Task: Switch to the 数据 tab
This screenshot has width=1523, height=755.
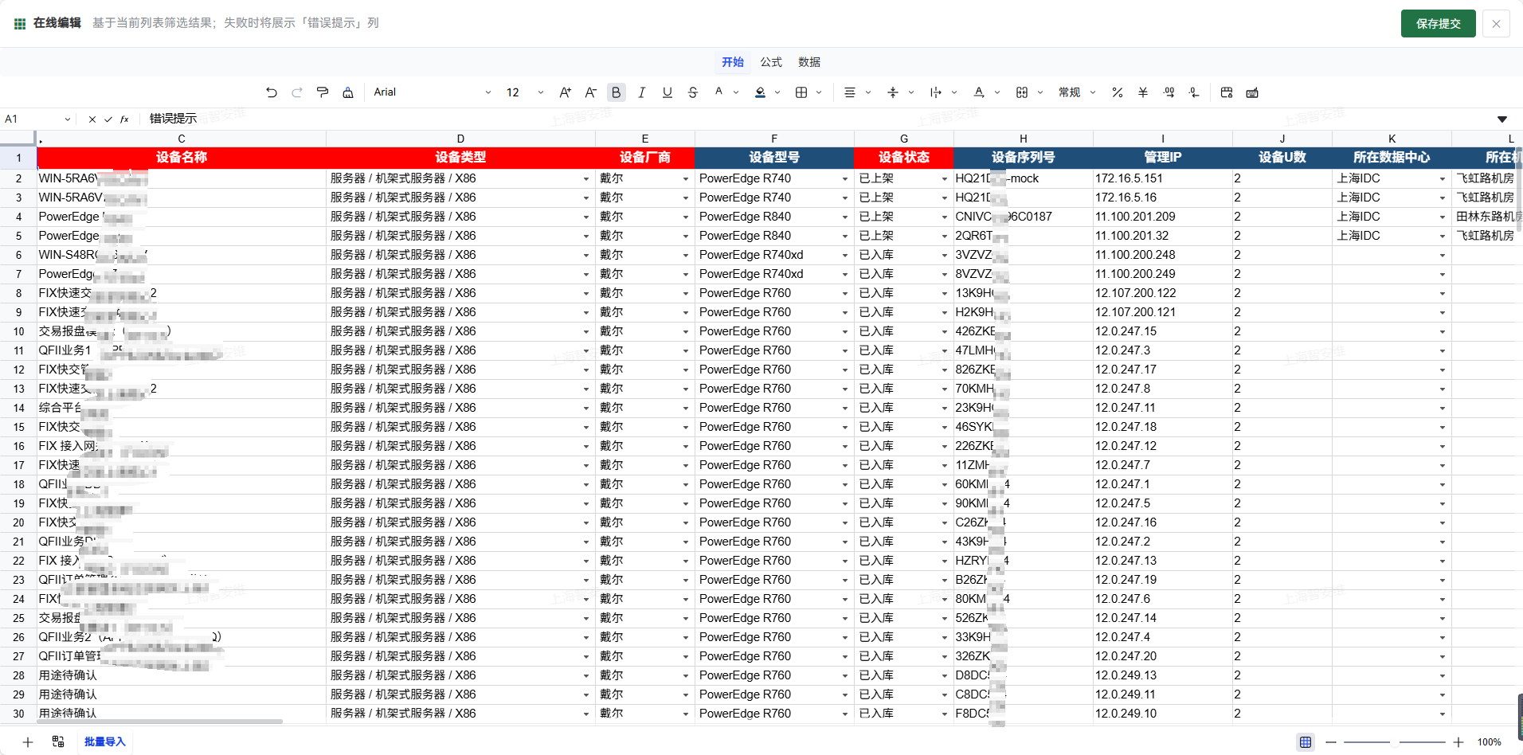Action: click(809, 62)
